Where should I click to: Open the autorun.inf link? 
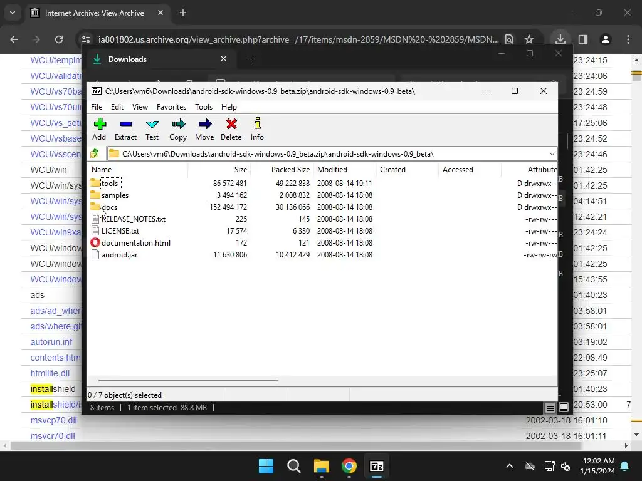(x=51, y=342)
